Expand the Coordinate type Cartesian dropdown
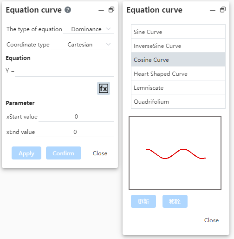Screen dimensions: 234x239 (82, 45)
